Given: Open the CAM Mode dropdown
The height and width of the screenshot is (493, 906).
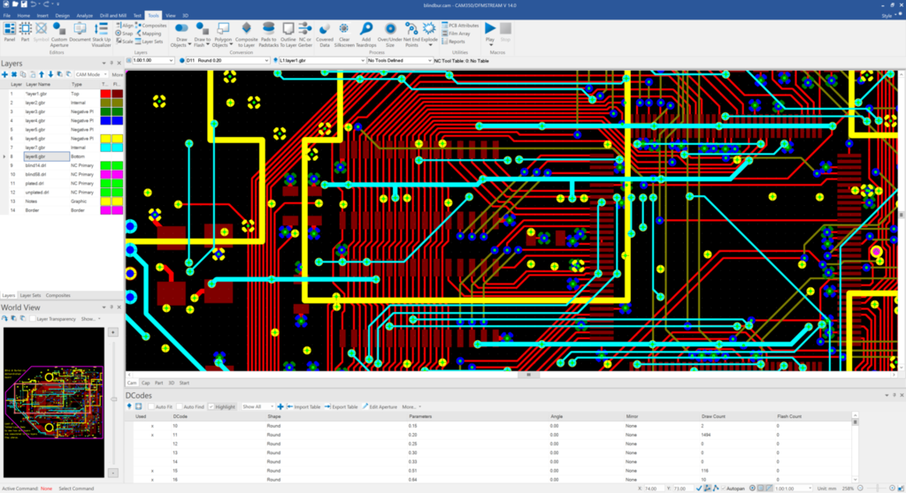Looking at the screenshot, I should click(91, 74).
